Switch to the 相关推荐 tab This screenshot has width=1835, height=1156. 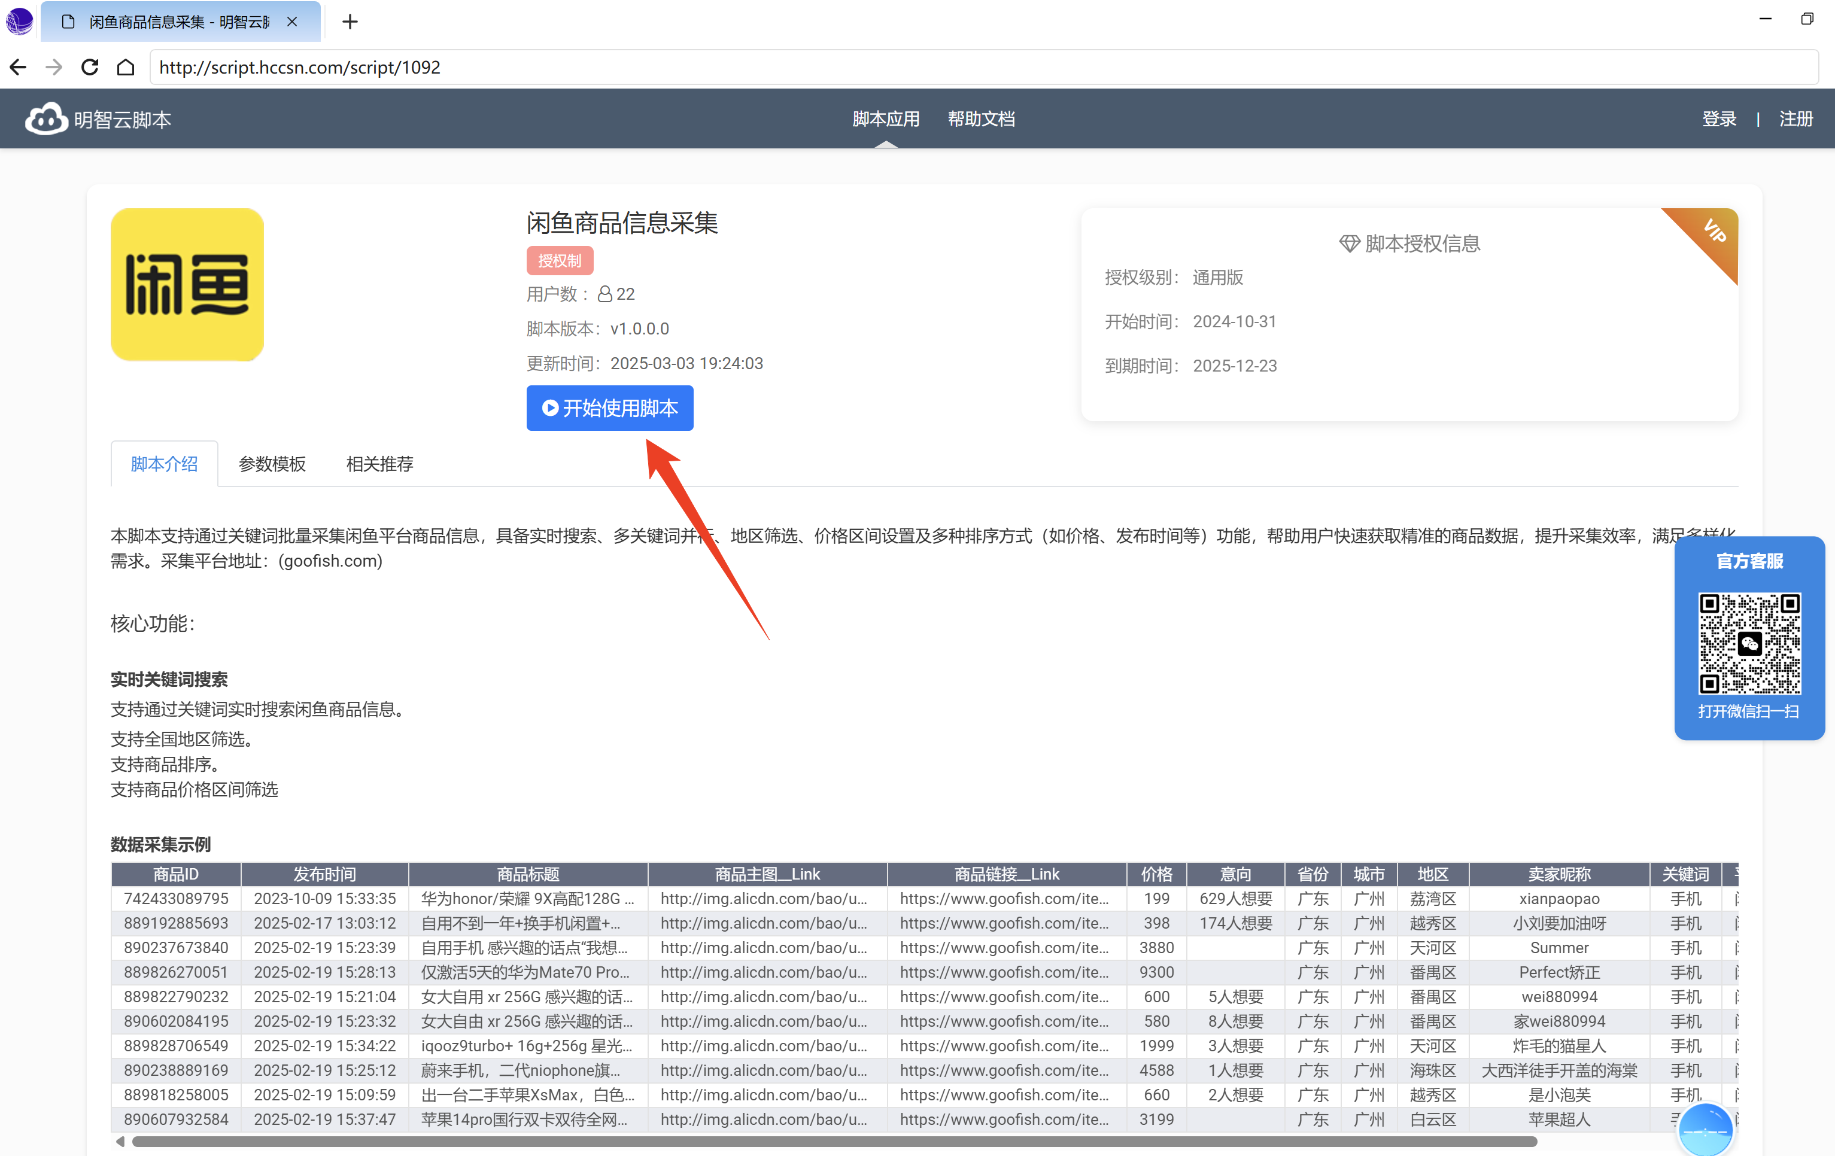tap(379, 464)
